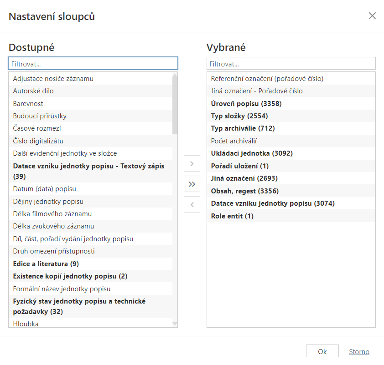The width and height of the screenshot is (384, 365).
Task: Confirm settings with the Ok button
Action: tap(322, 351)
